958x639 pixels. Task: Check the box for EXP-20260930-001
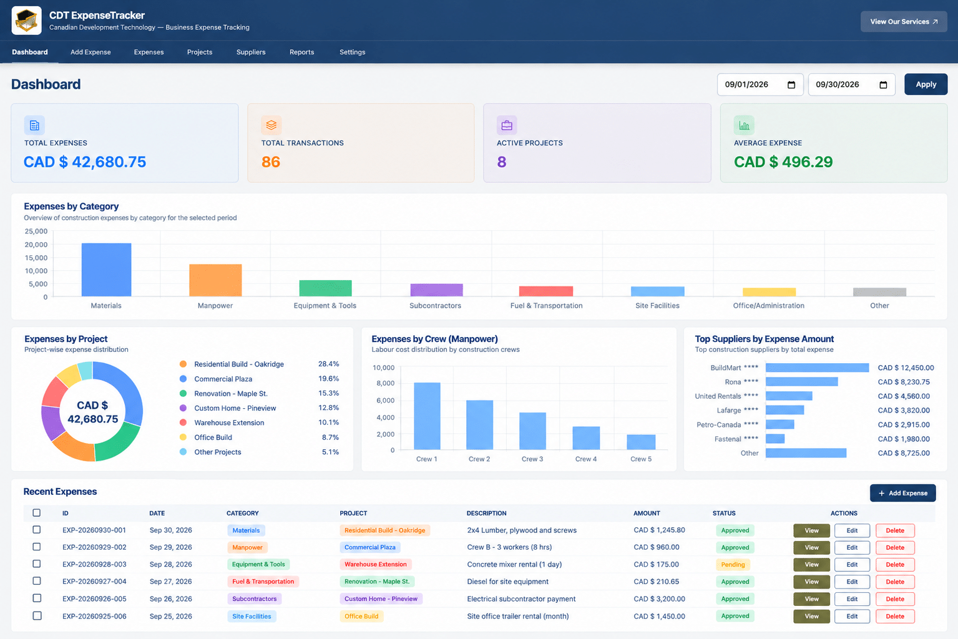click(36, 530)
